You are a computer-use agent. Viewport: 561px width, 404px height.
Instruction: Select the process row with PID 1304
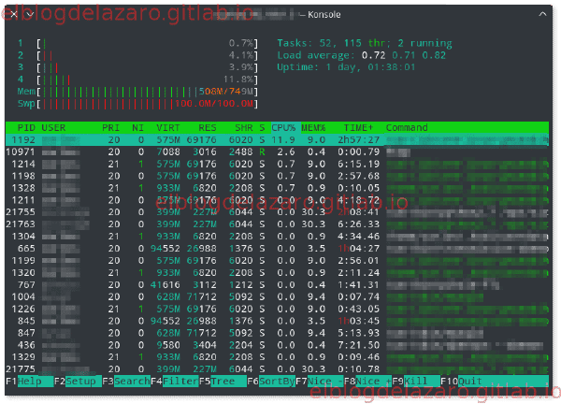(x=277, y=237)
